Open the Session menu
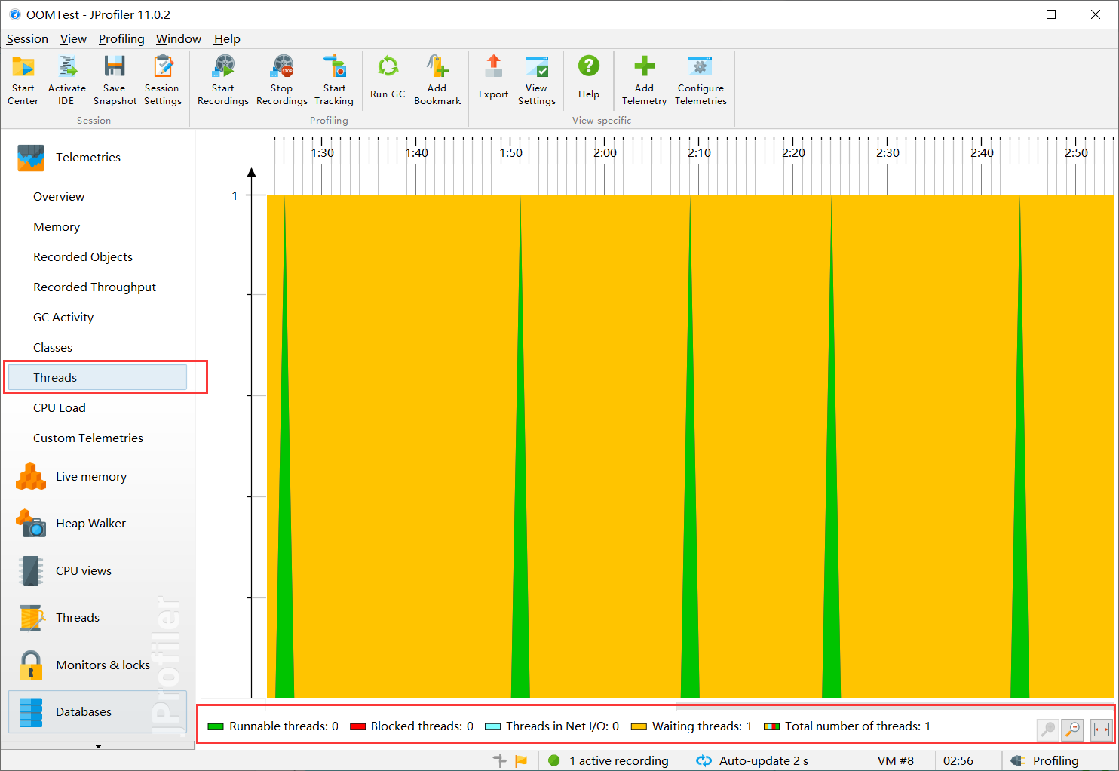The width and height of the screenshot is (1119, 771). pos(27,39)
